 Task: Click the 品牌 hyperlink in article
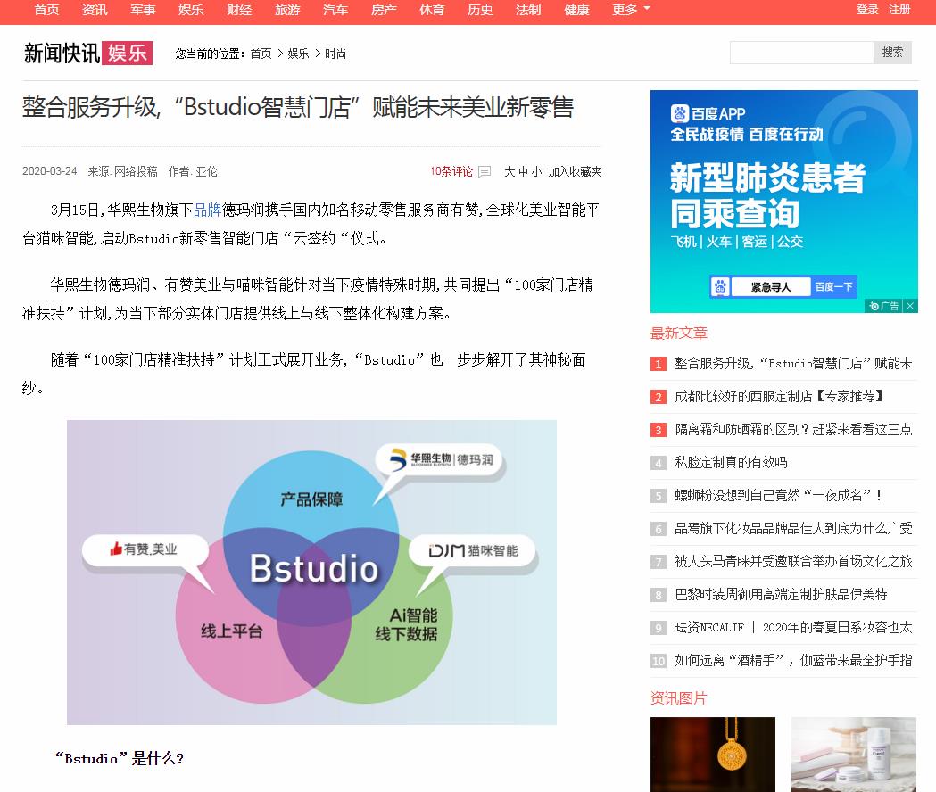(x=208, y=210)
